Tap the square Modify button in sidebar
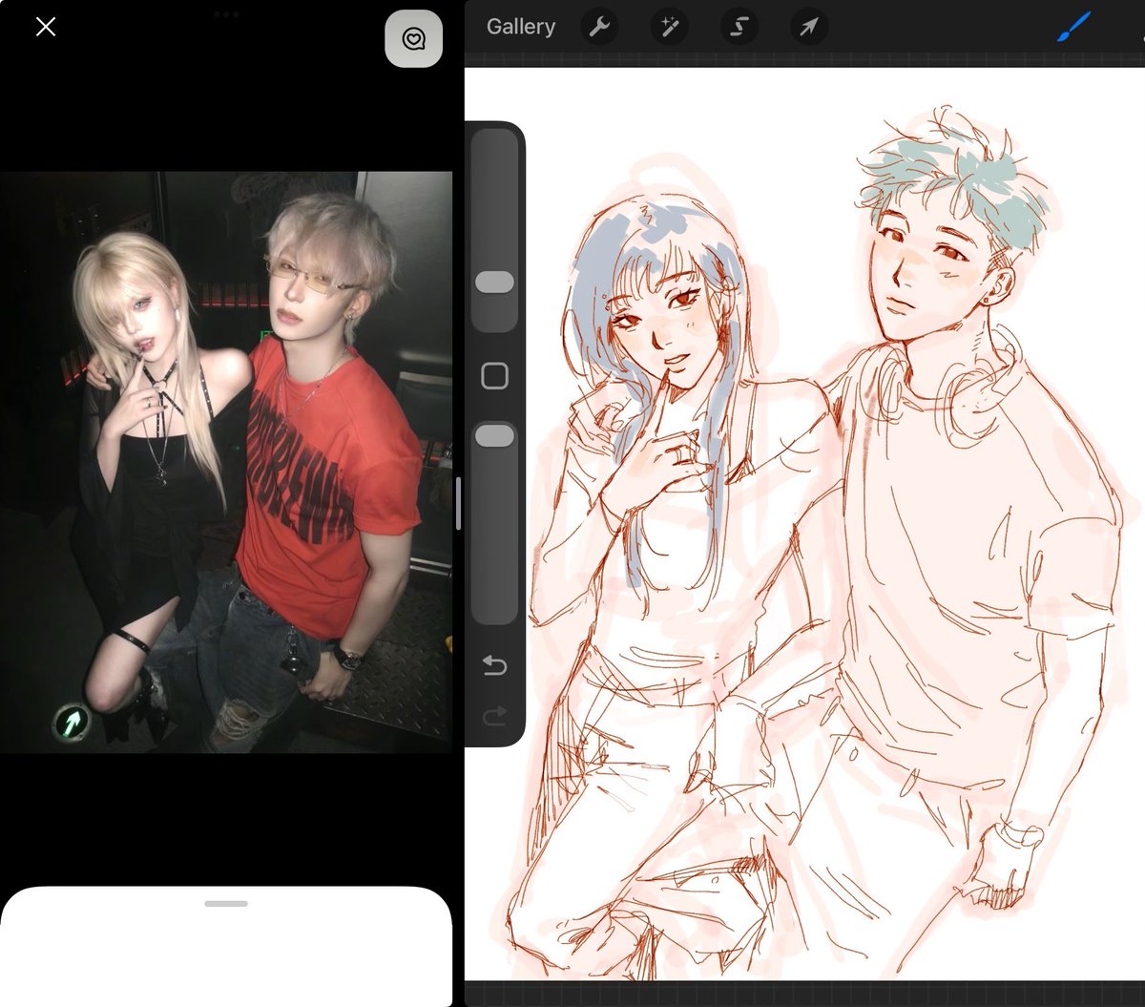The width and height of the screenshot is (1145, 1007). pyautogui.click(x=494, y=375)
